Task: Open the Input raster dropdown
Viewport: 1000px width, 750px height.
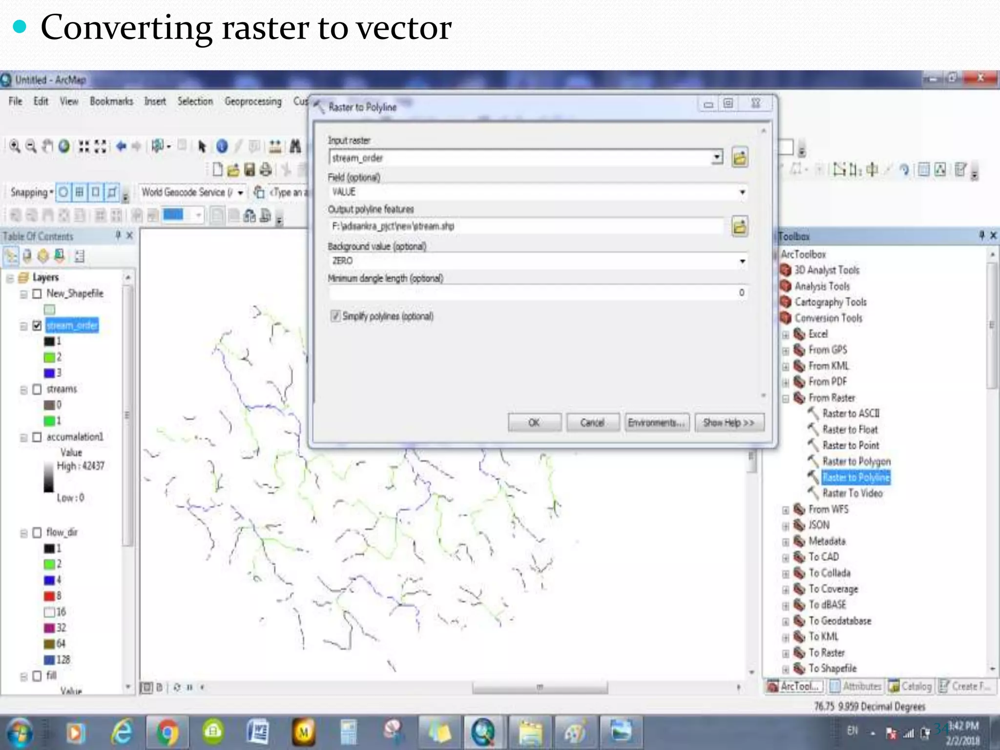Action: pyautogui.click(x=717, y=157)
